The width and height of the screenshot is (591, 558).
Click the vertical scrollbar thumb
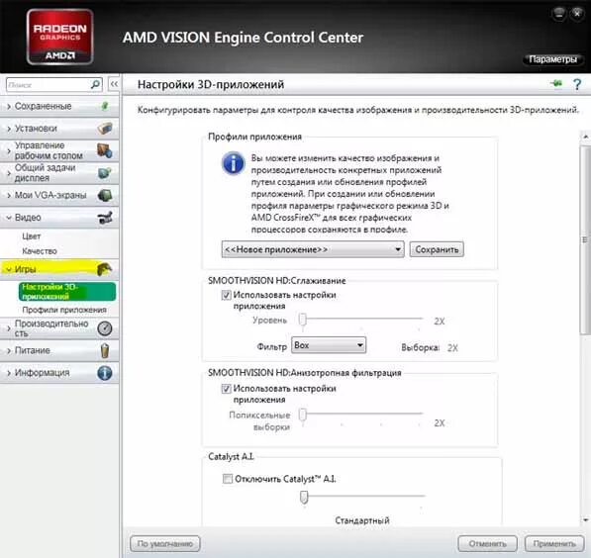[x=585, y=239]
